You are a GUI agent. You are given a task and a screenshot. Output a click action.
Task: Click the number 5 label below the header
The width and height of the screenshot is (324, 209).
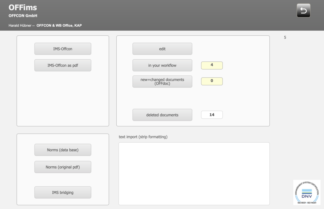pyautogui.click(x=285, y=38)
